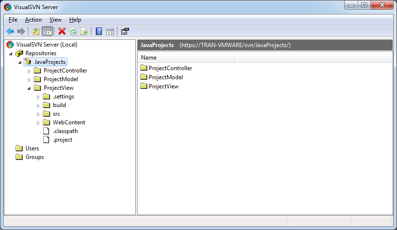Toggle the Show/Hide Action Pane icon
This screenshot has width=397, height=230.
click(x=110, y=32)
